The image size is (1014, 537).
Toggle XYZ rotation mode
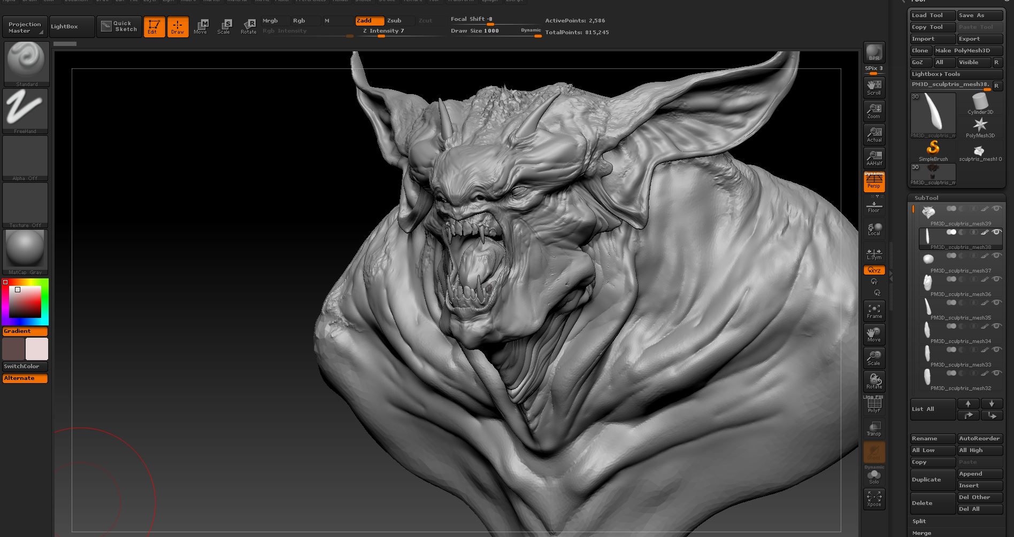874,270
